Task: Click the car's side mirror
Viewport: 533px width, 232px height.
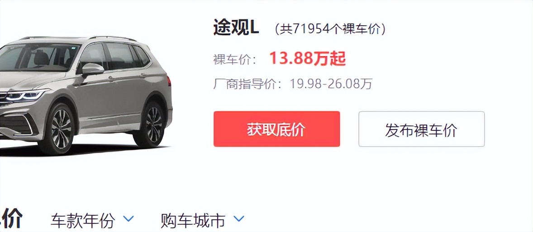Action: (x=92, y=70)
